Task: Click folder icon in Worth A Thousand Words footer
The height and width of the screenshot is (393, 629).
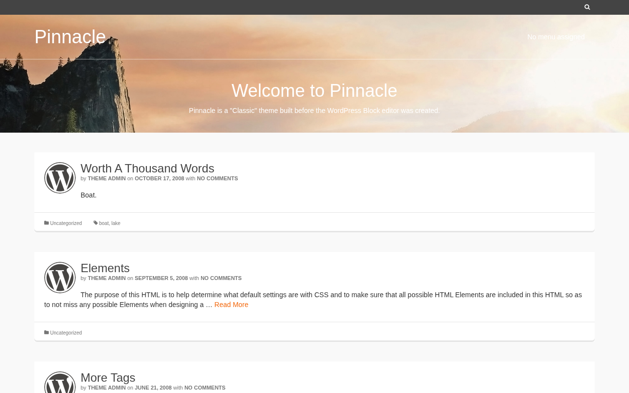Action: point(47,223)
